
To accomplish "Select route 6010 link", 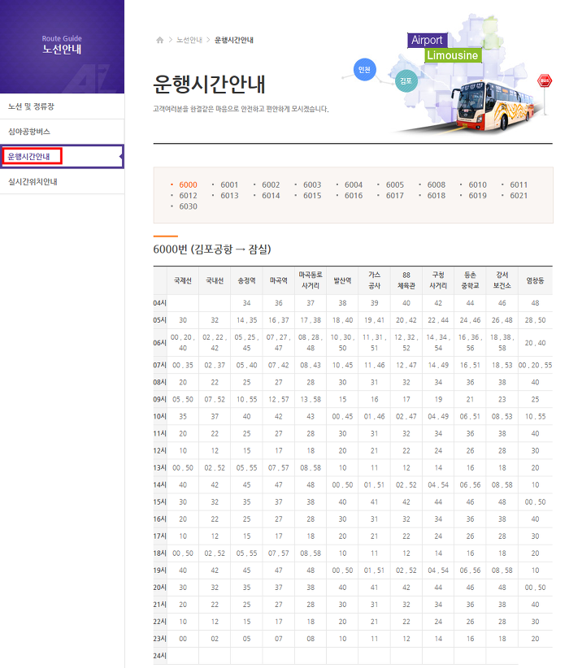I will point(477,185).
